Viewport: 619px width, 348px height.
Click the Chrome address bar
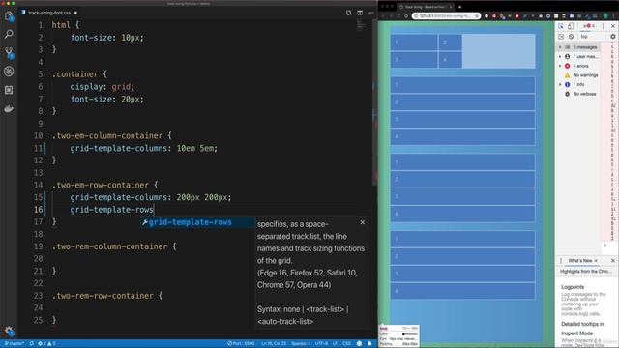tap(446, 16)
